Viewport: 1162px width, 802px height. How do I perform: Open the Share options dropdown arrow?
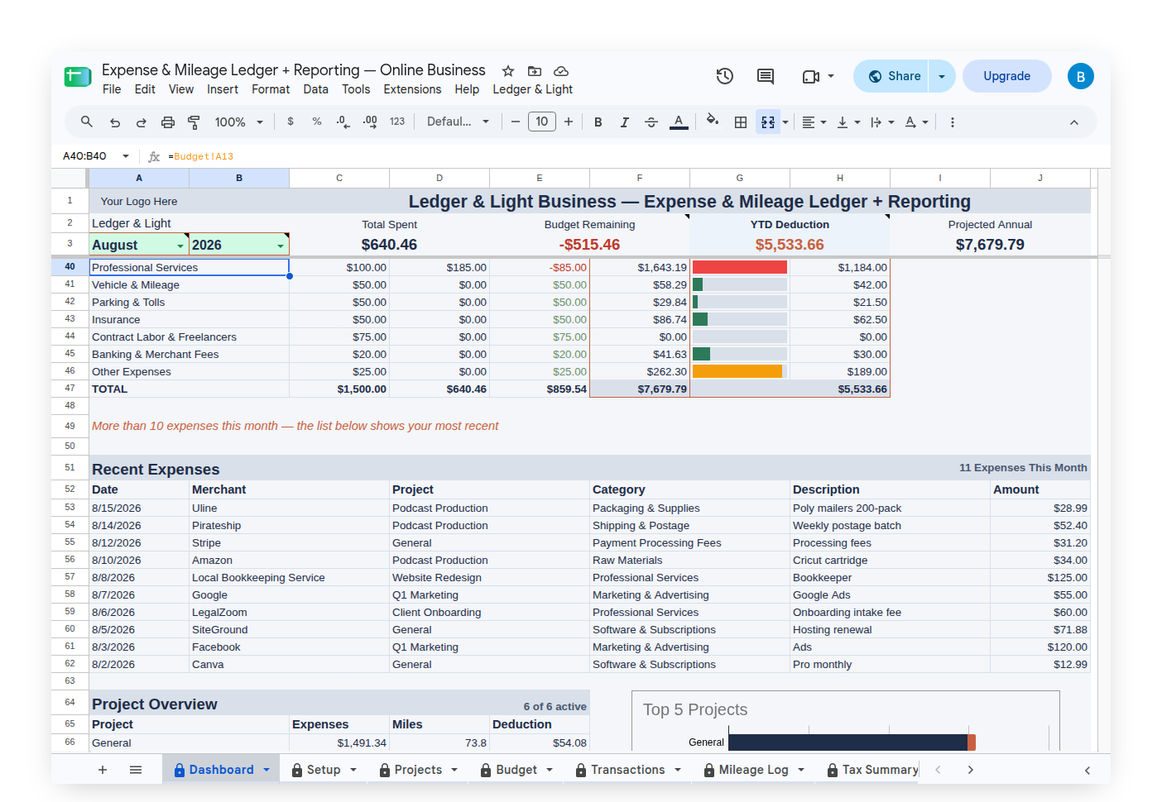click(942, 76)
